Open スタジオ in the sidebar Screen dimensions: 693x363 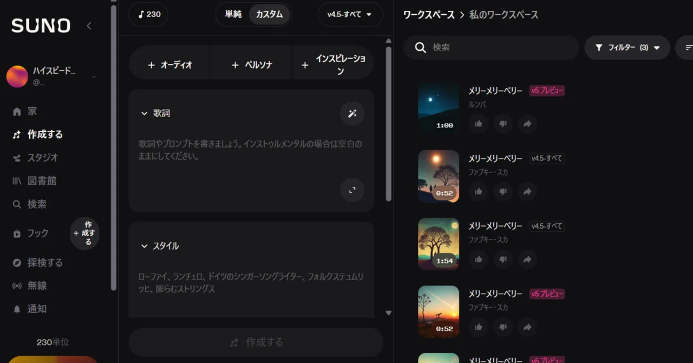[x=35, y=158]
